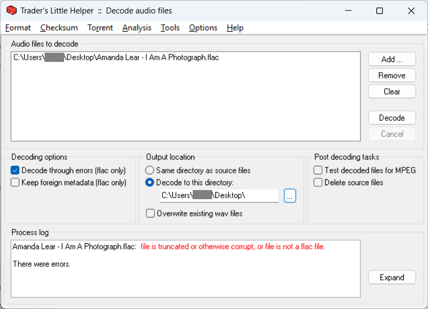
Task: Open the Analysis menu
Action: click(137, 28)
